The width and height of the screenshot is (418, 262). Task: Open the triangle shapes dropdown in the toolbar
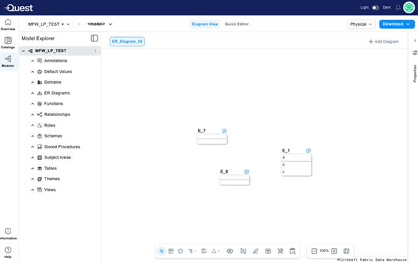click(x=216, y=251)
